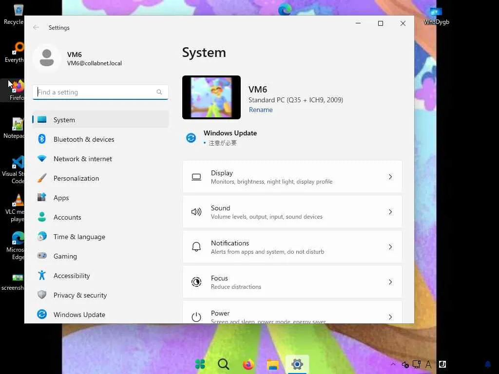The width and height of the screenshot is (499, 374).
Task: Click the Accessibility figure icon
Action: 42,275
